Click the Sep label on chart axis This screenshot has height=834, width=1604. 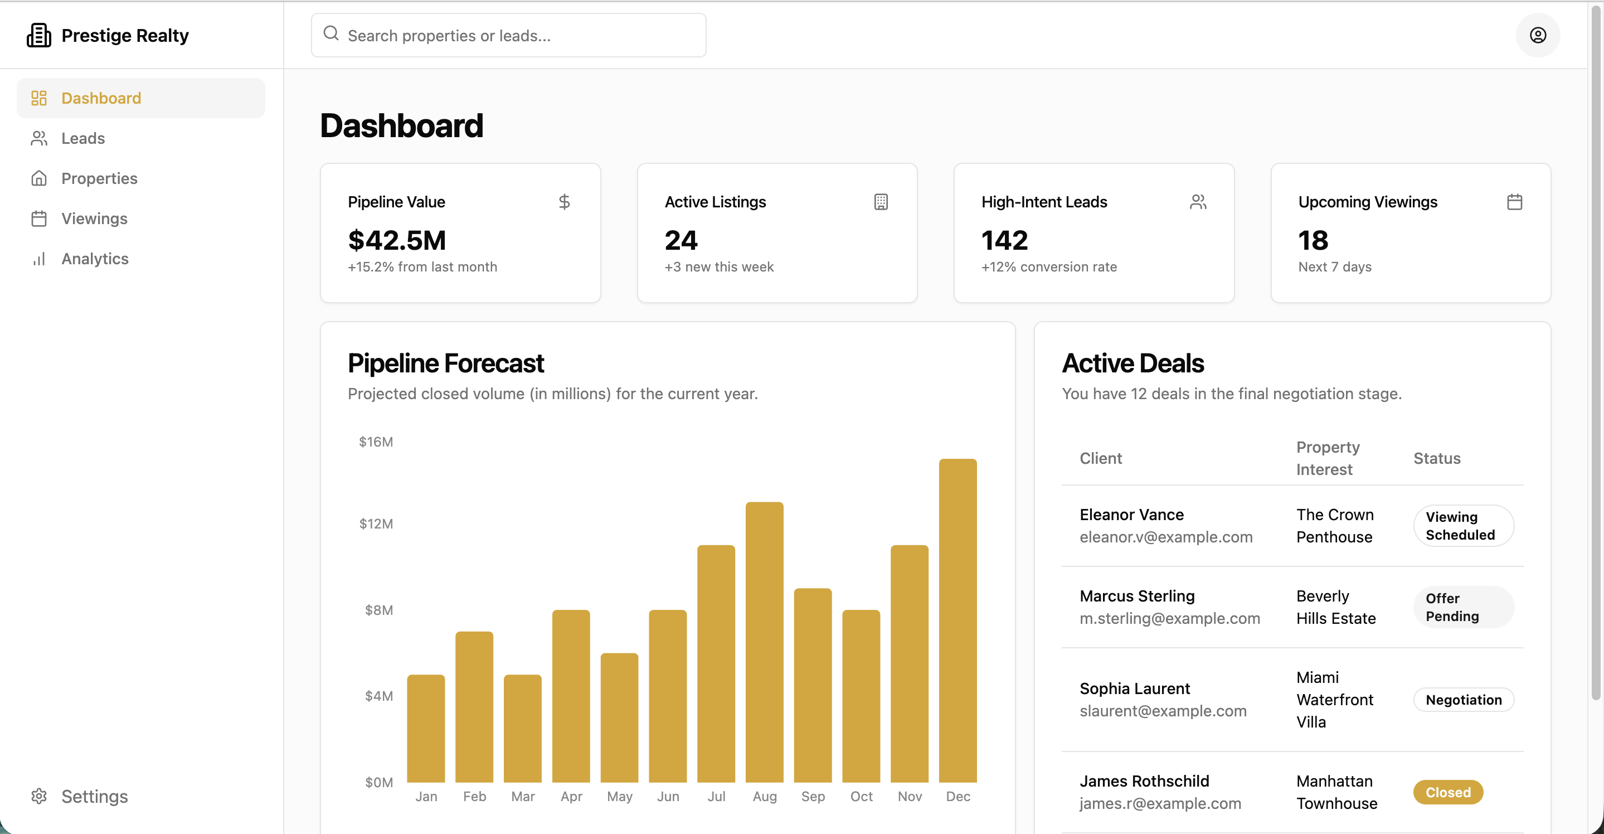pyautogui.click(x=813, y=797)
